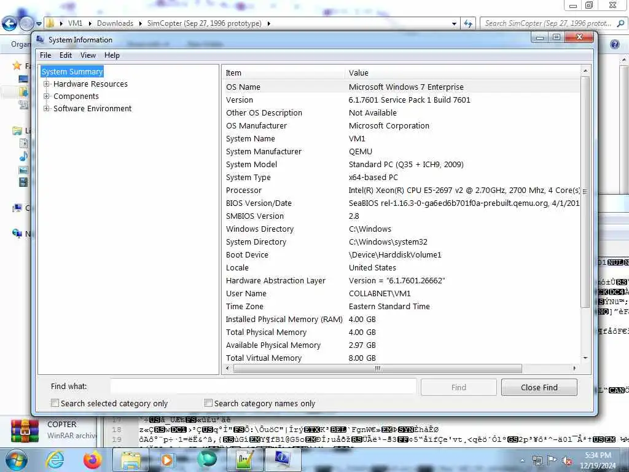This screenshot has width=629, height=472.
Task: Click the value Eastern Standard Time
Action: tap(389, 306)
